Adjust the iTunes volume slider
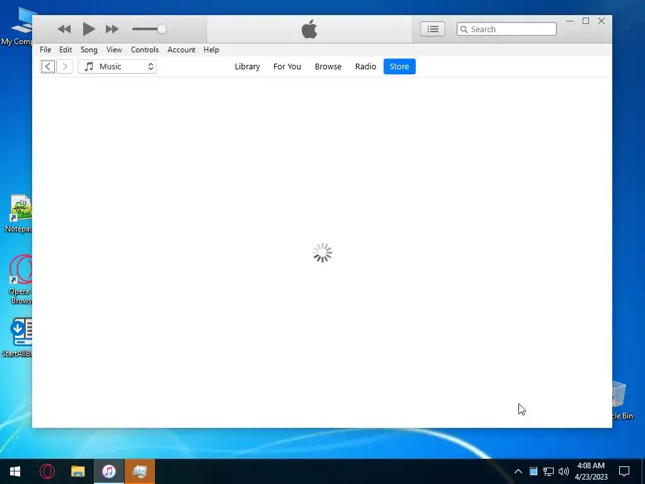Screen dimensions: 645x484 (x=149, y=29)
